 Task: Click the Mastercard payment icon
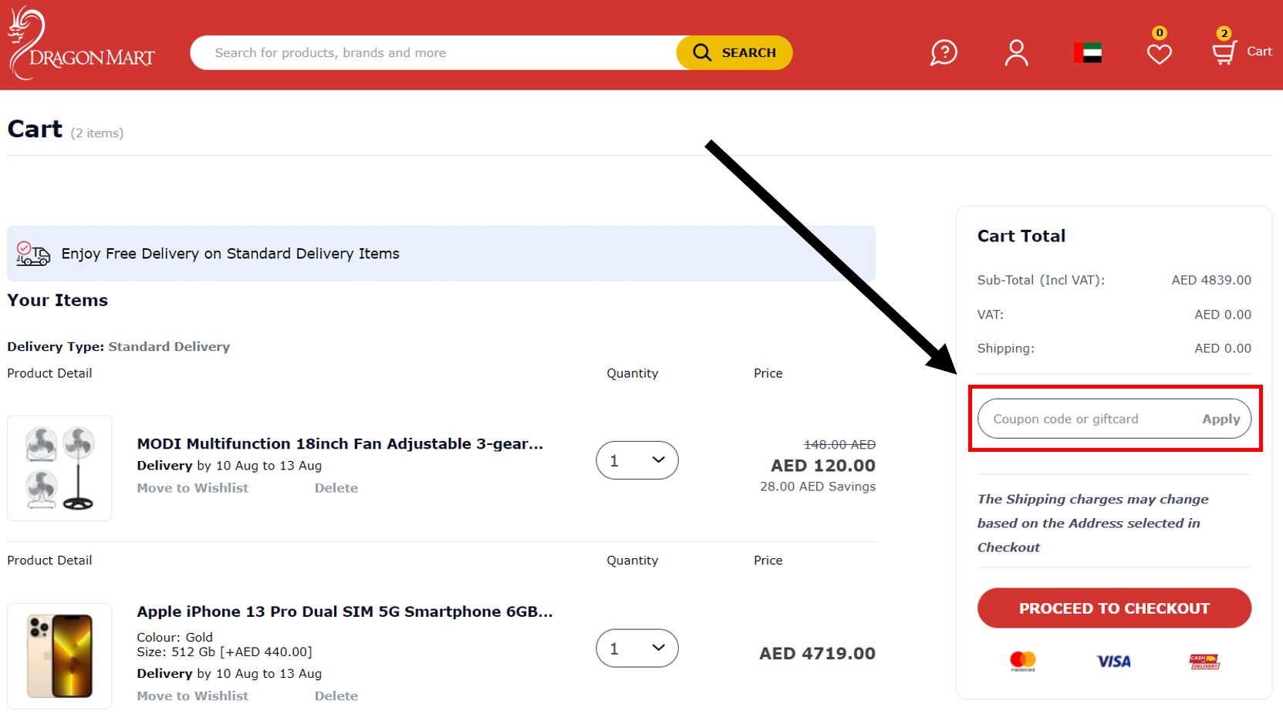tap(1024, 661)
